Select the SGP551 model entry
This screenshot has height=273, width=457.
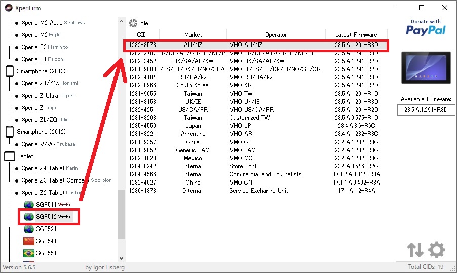pyautogui.click(x=46, y=253)
